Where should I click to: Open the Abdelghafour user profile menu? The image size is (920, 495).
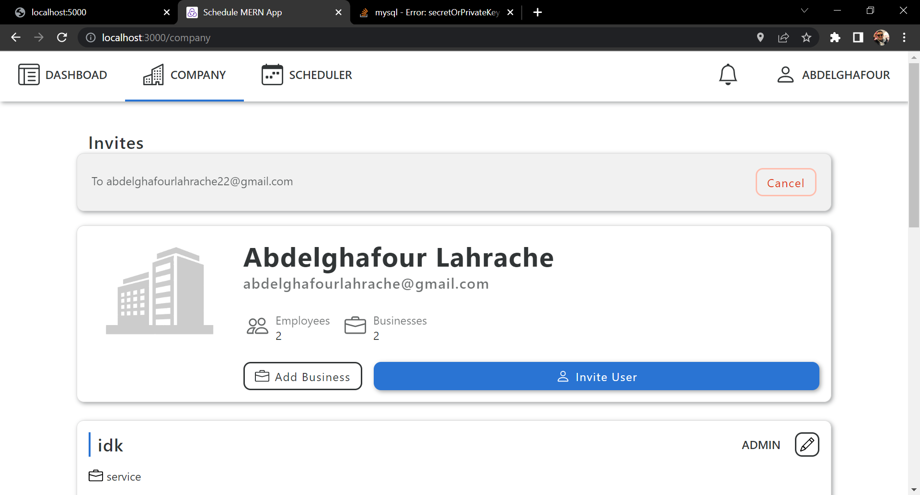tap(833, 75)
